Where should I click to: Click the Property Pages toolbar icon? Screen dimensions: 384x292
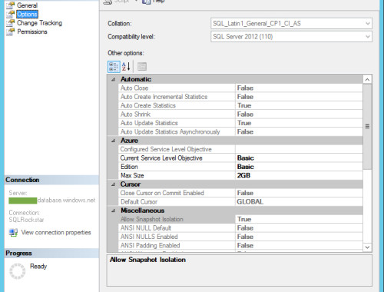pos(142,67)
